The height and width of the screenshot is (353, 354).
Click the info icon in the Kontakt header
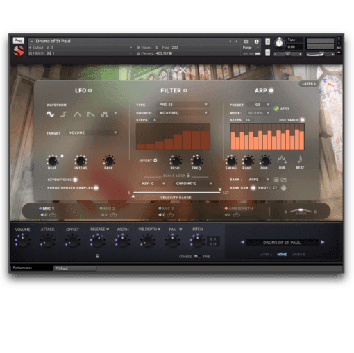(256, 42)
